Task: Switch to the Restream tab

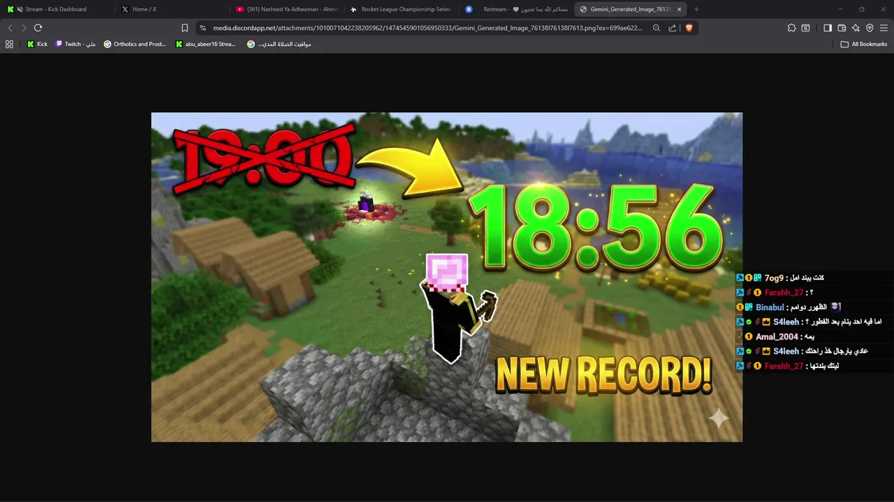Action: click(x=515, y=9)
